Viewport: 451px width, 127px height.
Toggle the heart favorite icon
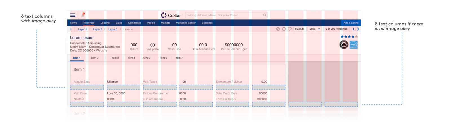[x=290, y=29]
